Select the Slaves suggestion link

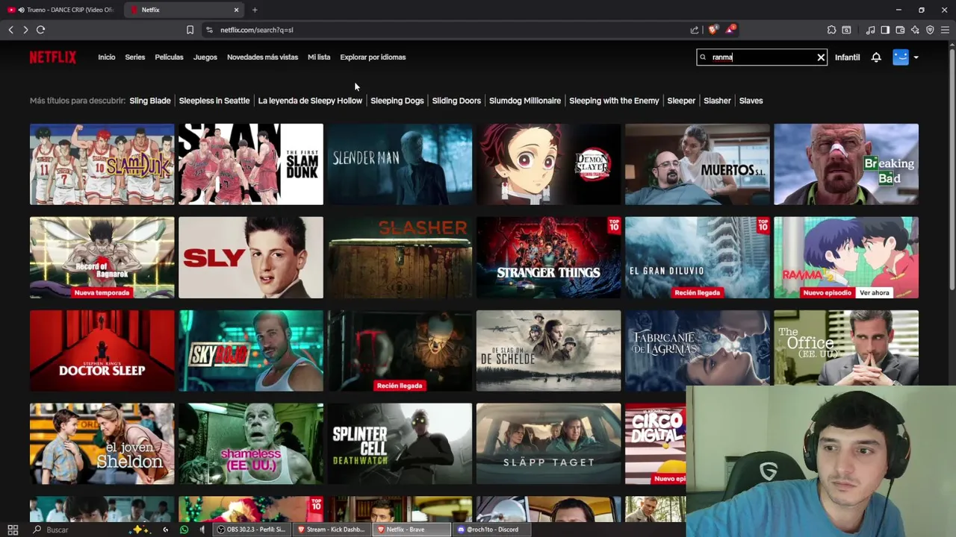click(x=751, y=101)
